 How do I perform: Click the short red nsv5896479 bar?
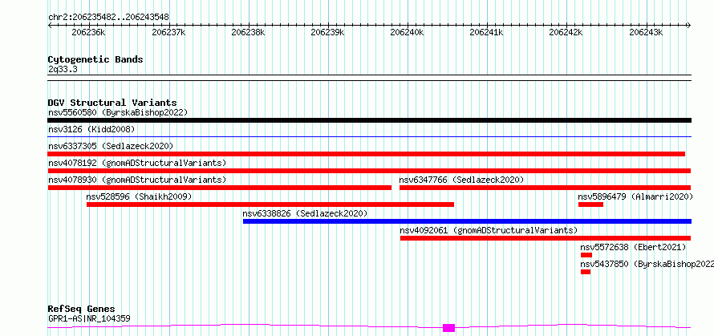[590, 204]
